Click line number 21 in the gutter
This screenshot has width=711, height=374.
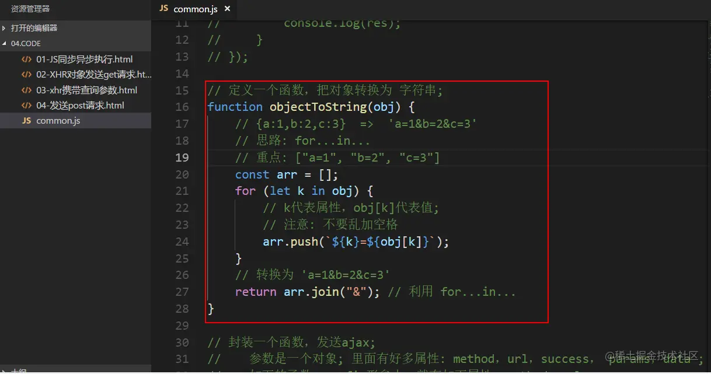pyautogui.click(x=182, y=191)
